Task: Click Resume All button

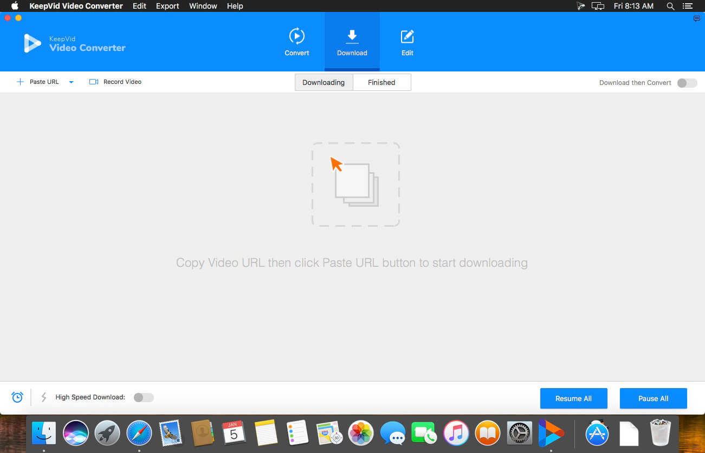Action: click(573, 398)
